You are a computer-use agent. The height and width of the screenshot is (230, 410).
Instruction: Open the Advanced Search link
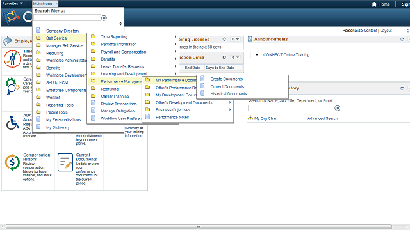(322, 118)
